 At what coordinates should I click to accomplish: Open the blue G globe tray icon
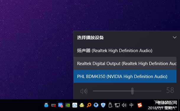click(x=96, y=105)
